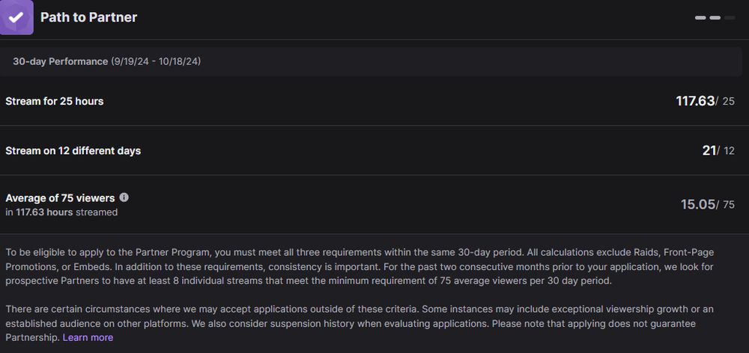Screen dimensions: 749x353
Task: Click the Average of 75 viewers label
Action: click(x=60, y=198)
